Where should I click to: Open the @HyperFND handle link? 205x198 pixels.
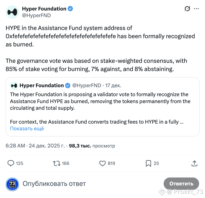(x=36, y=15)
